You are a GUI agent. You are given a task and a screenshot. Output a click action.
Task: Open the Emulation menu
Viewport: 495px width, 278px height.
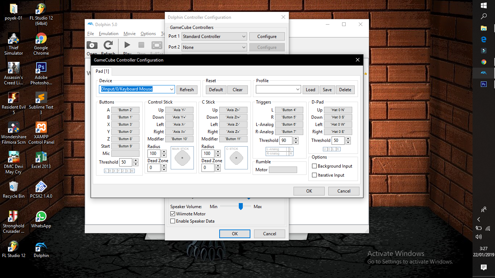[x=108, y=34]
